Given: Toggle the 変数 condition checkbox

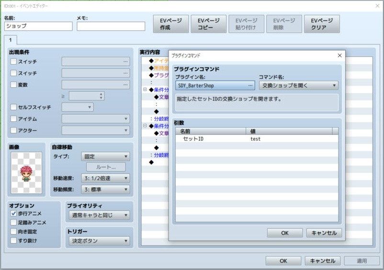Looking at the screenshot, I should [x=13, y=85].
